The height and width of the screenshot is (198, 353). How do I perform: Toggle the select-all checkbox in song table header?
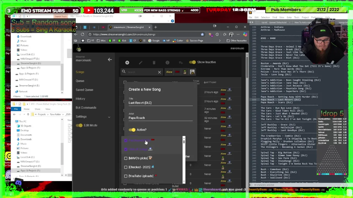[x=125, y=82]
